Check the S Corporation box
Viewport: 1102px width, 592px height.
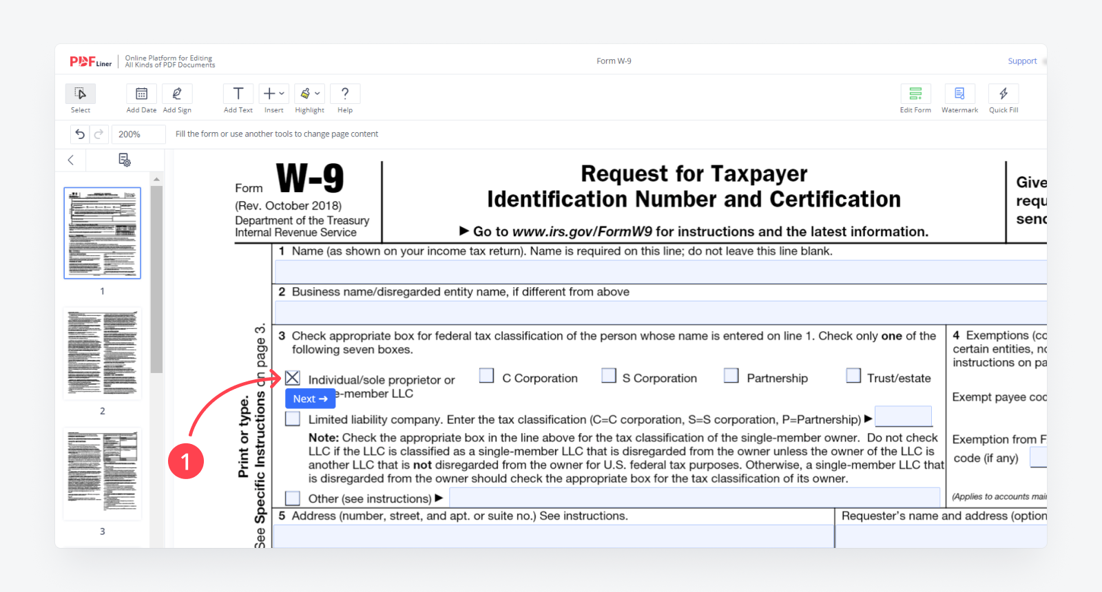coord(609,375)
